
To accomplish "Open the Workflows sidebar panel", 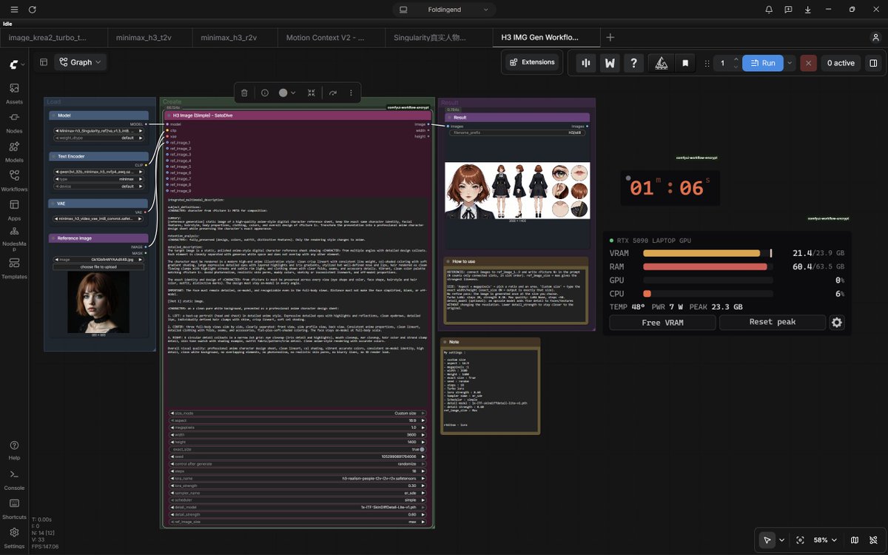I will [x=14, y=180].
